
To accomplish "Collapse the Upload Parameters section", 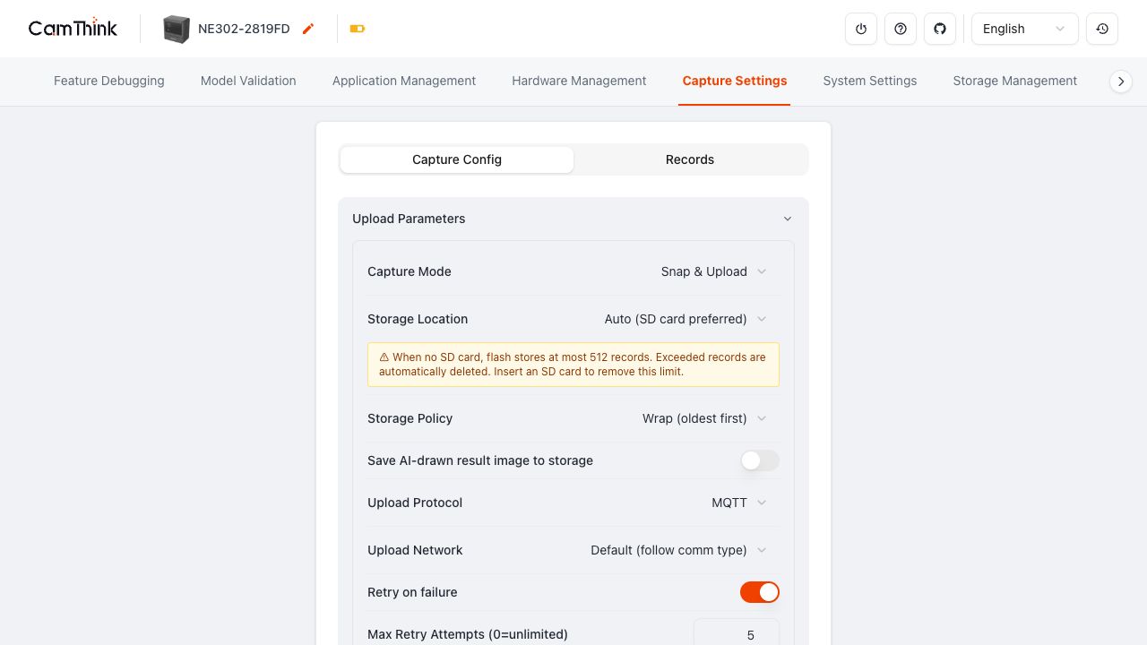I will [x=788, y=219].
